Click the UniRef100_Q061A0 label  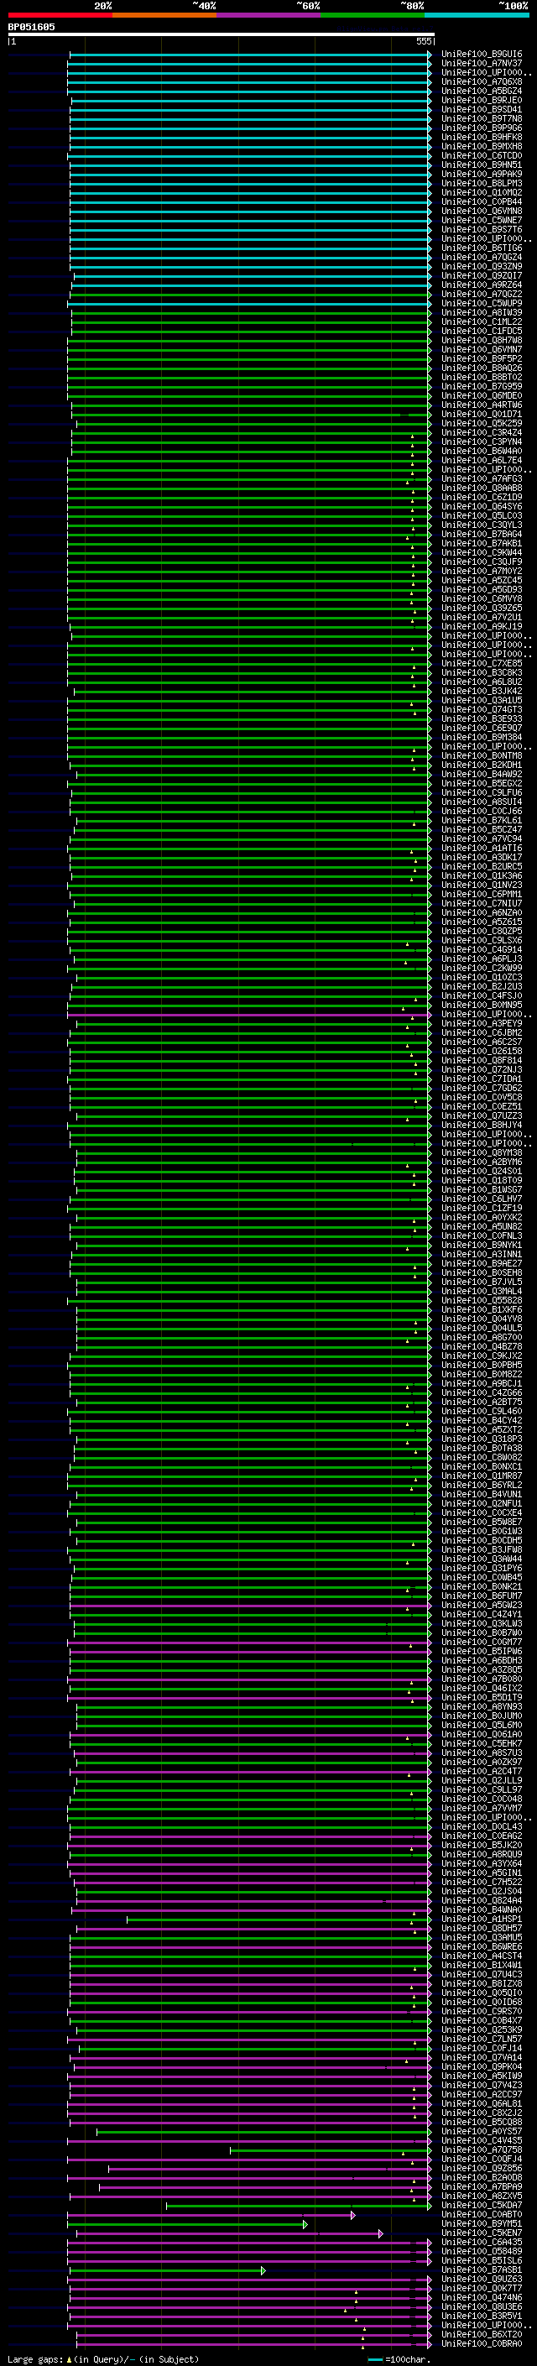pyautogui.click(x=482, y=1734)
